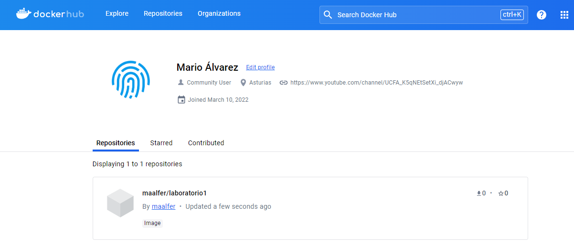Switch to the Repositories tab
The height and width of the screenshot is (247, 574).
point(116,143)
